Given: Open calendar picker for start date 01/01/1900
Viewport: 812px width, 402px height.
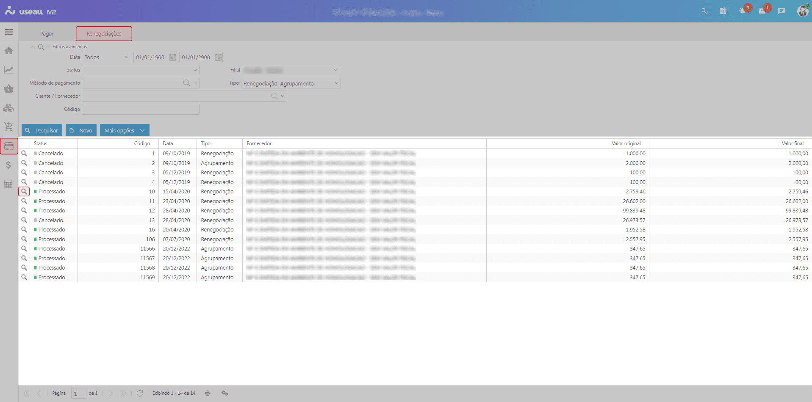Looking at the screenshot, I should 172,57.
